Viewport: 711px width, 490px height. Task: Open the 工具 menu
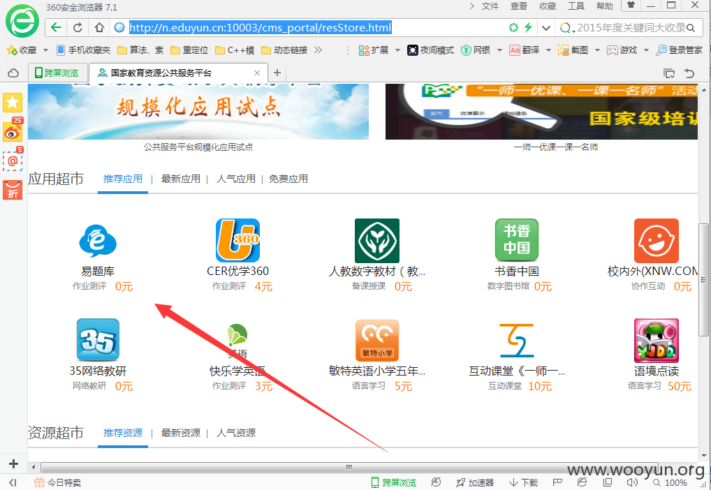click(576, 6)
